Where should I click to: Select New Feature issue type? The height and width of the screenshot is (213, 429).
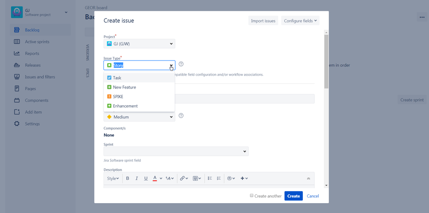coord(139,87)
